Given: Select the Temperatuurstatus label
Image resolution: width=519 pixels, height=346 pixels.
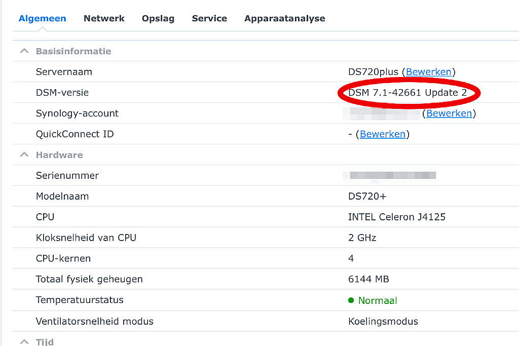Looking at the screenshot, I should 80,300.
